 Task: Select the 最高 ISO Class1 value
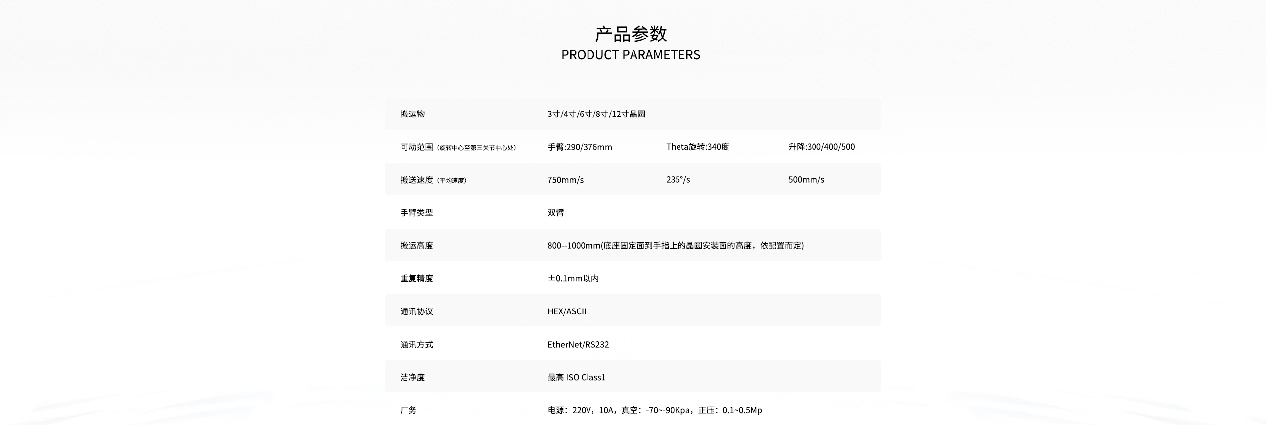(576, 377)
